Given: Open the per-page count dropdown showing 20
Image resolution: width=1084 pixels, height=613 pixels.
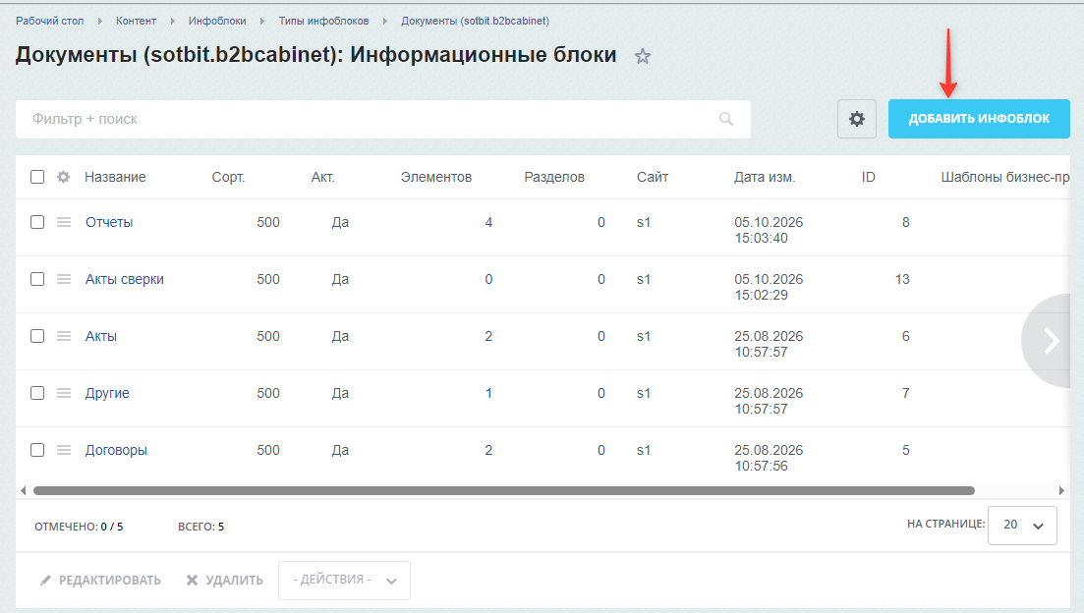Looking at the screenshot, I should click(1022, 526).
